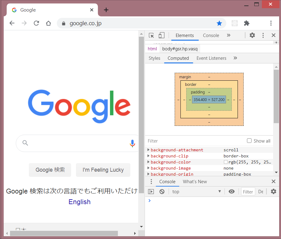Expand the background-origin property

click(148, 174)
